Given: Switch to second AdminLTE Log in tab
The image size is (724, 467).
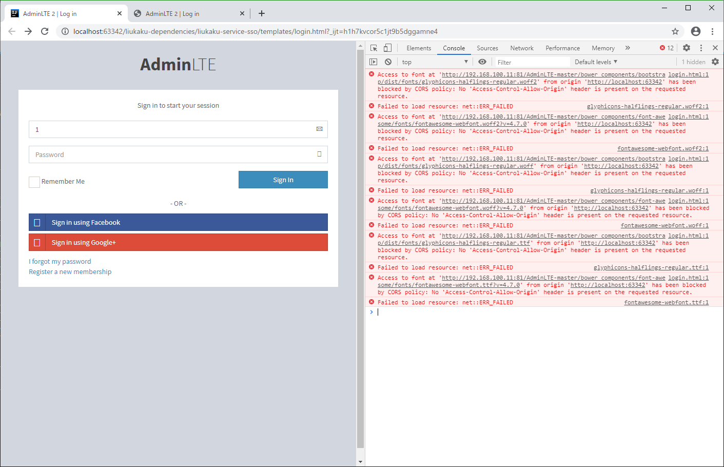Looking at the screenshot, I should coord(188,13).
